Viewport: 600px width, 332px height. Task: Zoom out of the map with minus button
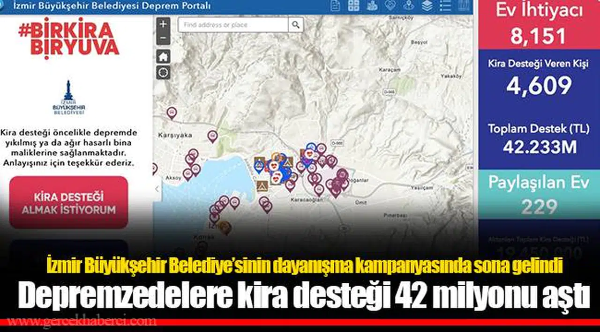(x=163, y=37)
